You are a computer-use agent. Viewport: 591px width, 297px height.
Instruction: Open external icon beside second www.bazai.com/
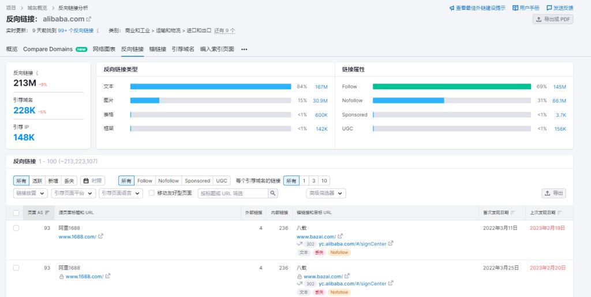click(347, 276)
